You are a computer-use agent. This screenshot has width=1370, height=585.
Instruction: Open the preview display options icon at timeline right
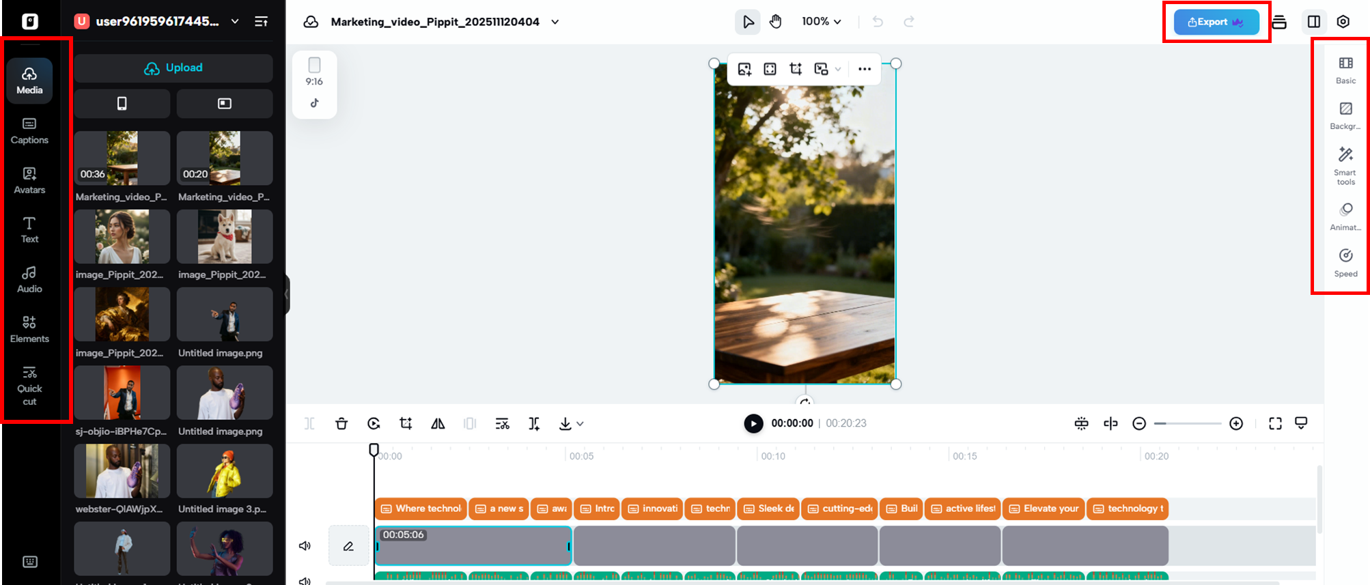click(1301, 424)
